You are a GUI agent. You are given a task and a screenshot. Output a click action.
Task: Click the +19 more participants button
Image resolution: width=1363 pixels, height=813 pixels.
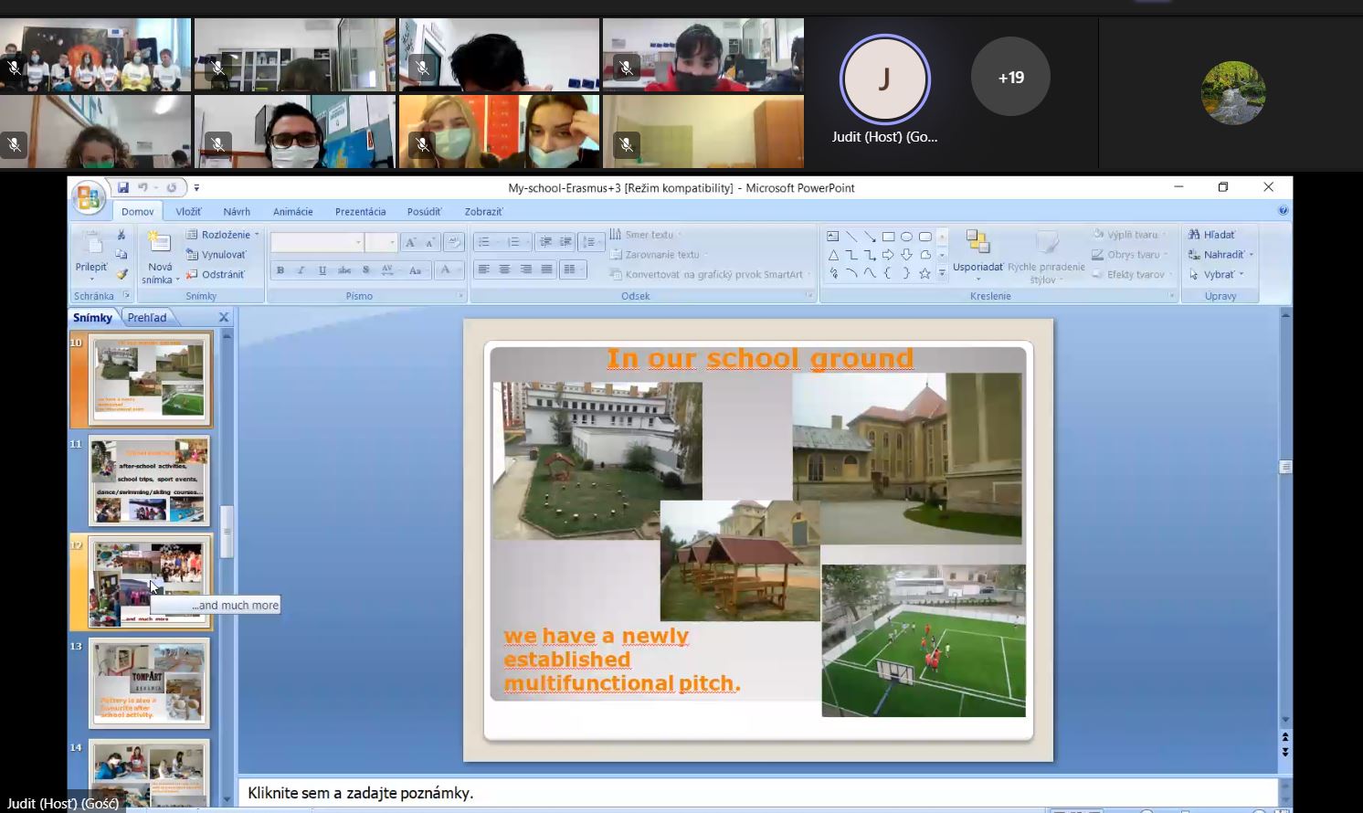tap(1010, 78)
